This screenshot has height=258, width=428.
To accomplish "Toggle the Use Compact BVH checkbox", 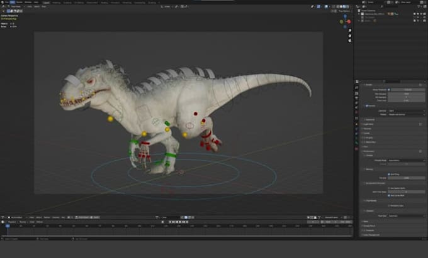I will point(389,195).
